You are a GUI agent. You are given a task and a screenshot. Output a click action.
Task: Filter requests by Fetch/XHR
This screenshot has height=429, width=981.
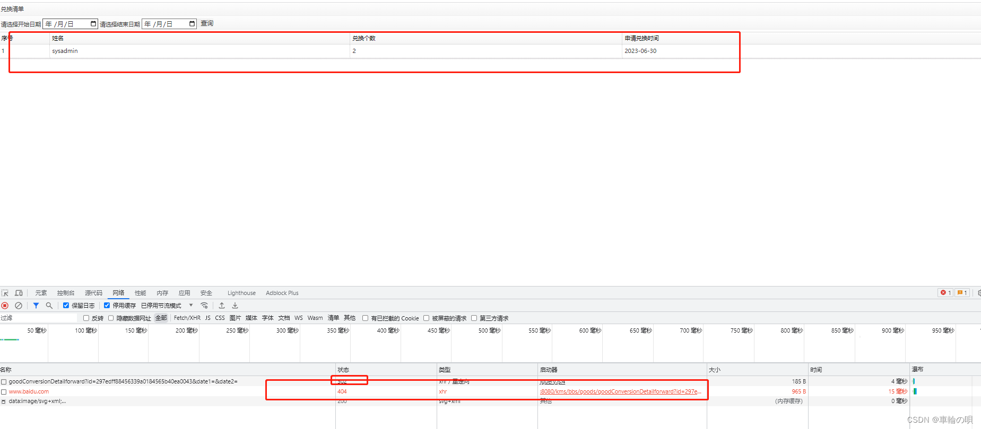point(187,318)
